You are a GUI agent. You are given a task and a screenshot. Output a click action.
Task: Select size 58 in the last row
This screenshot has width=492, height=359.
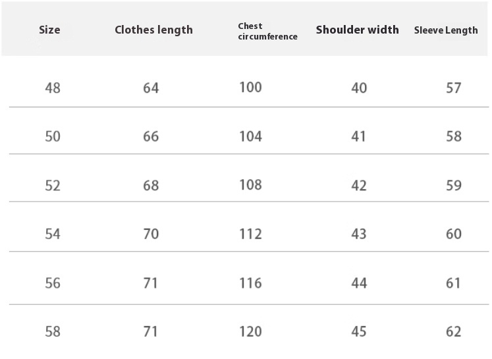tap(53, 332)
